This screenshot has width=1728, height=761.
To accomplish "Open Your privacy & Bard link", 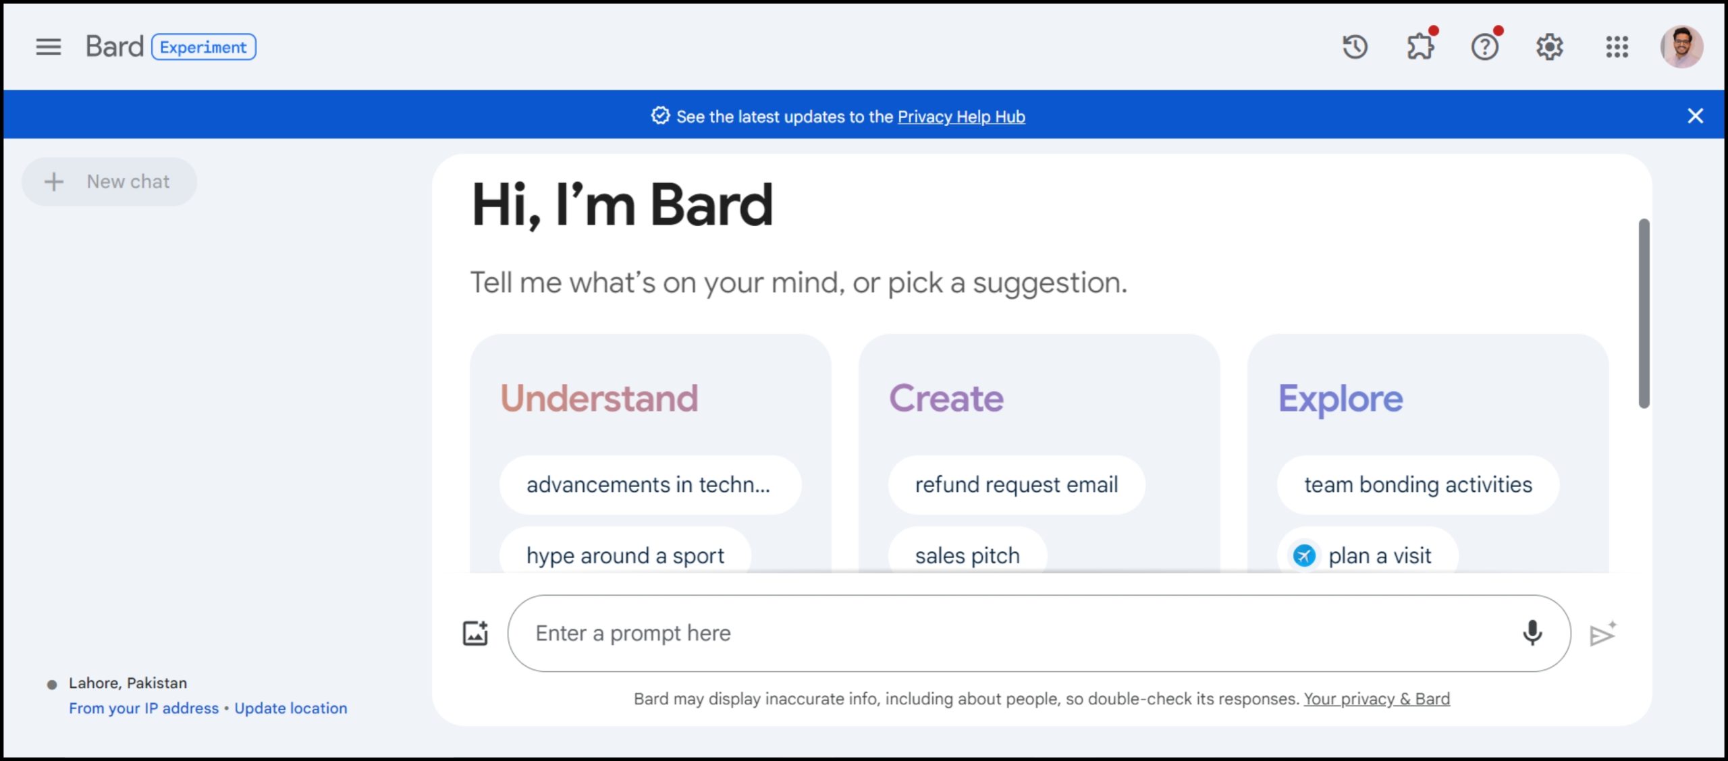I will 1376,698.
